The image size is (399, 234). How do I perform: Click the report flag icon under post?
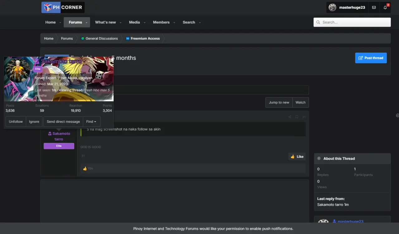click(x=83, y=156)
